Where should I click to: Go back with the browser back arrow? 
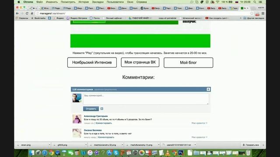17,14
